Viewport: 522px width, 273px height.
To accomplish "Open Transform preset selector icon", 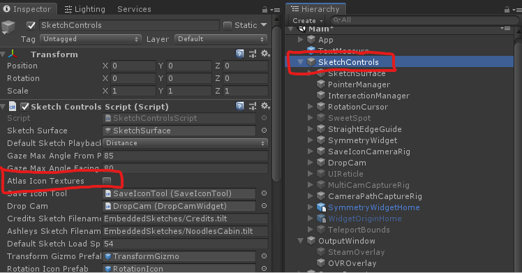I will [x=253, y=54].
